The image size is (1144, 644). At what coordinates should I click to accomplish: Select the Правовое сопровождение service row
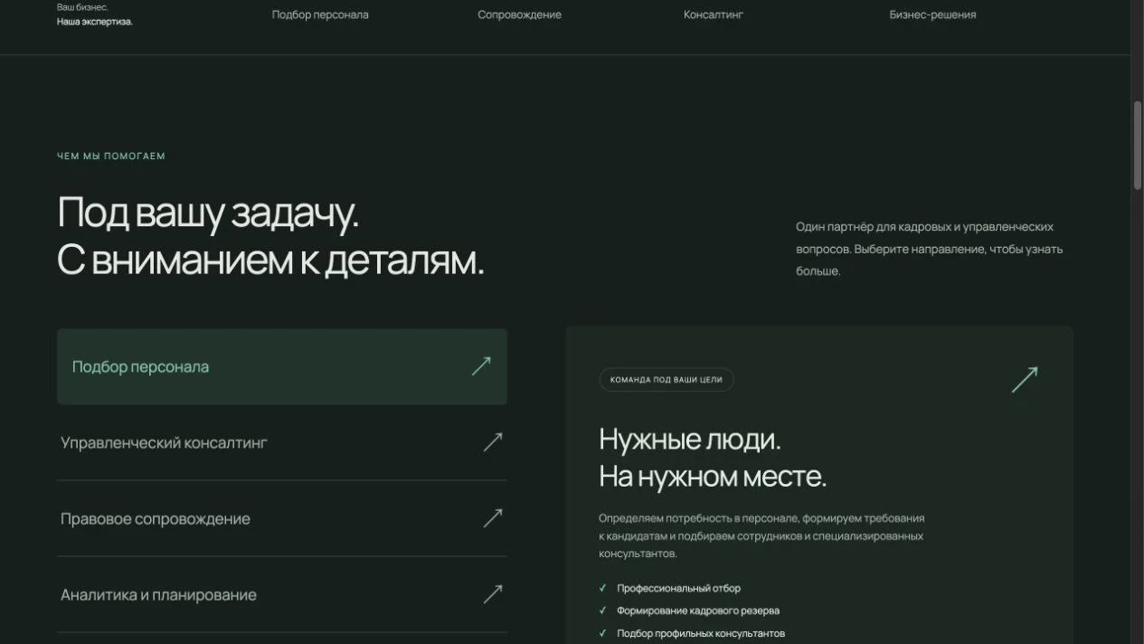coord(282,518)
